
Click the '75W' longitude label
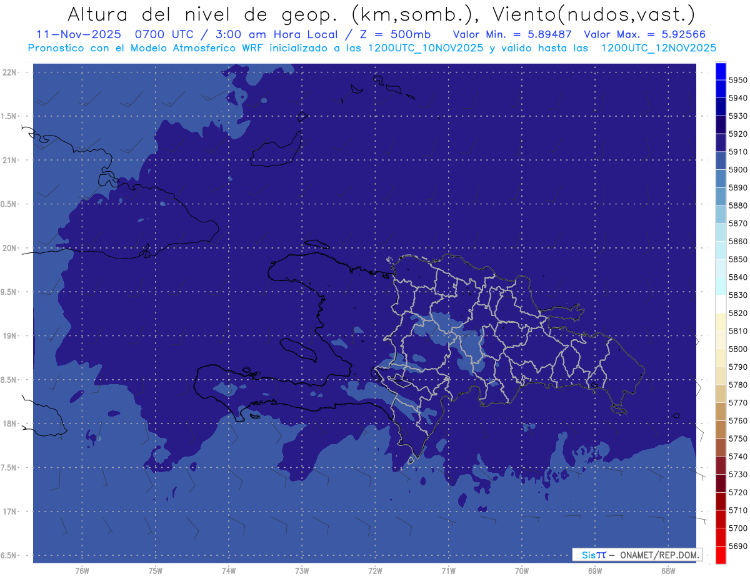tap(155, 570)
